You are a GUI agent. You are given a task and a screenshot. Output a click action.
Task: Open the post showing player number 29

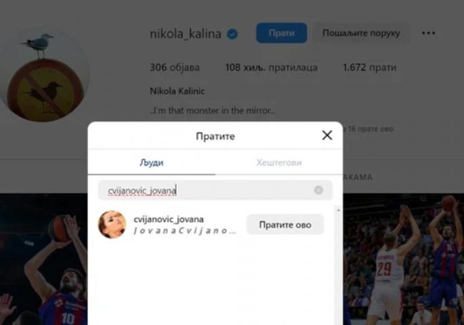pyautogui.click(x=404, y=259)
